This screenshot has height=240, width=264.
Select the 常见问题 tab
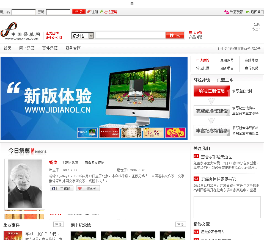[203, 68]
